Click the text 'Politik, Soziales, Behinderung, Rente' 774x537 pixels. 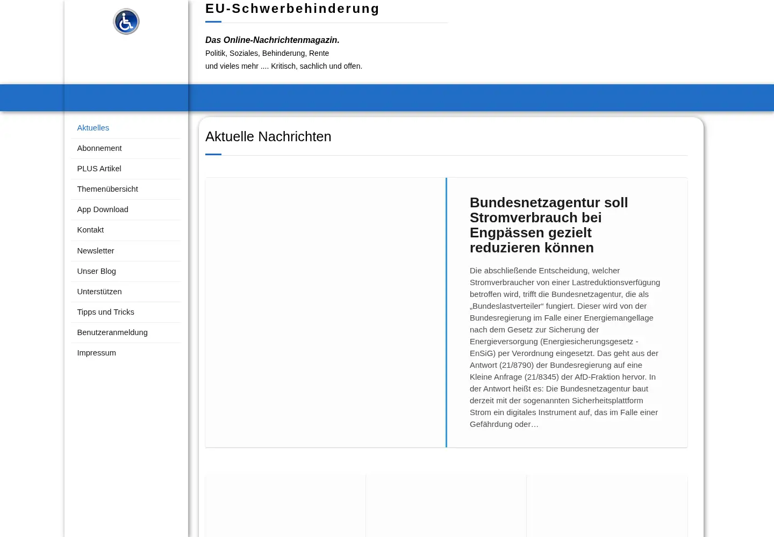coord(267,53)
